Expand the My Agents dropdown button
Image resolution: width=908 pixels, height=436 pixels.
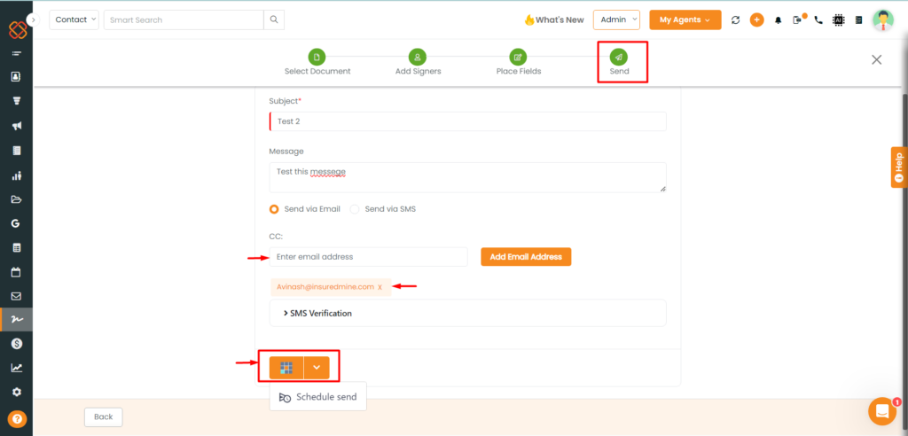click(x=685, y=19)
